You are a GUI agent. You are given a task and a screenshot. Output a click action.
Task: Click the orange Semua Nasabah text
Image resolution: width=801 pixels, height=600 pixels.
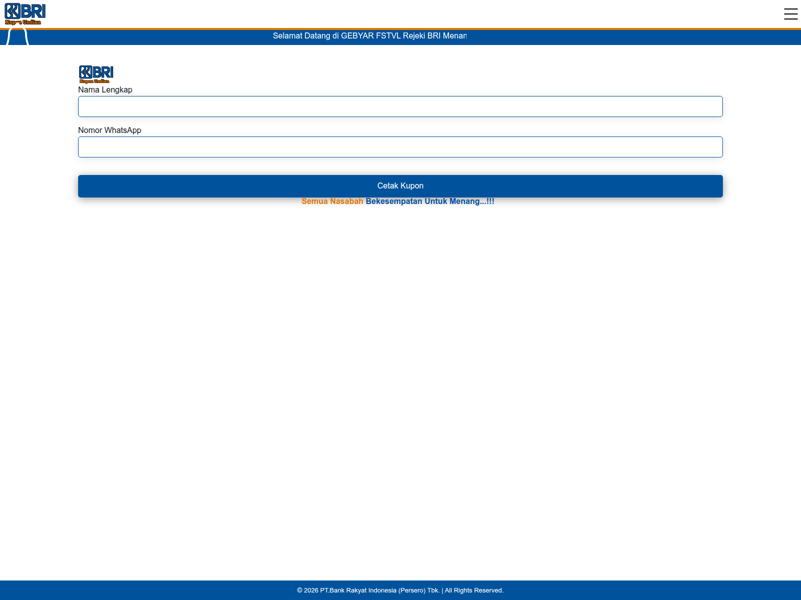point(332,201)
